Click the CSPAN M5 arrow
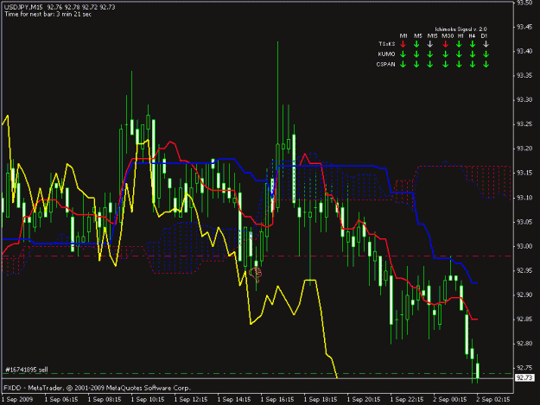Screen dimensions: 540x405 [416, 64]
